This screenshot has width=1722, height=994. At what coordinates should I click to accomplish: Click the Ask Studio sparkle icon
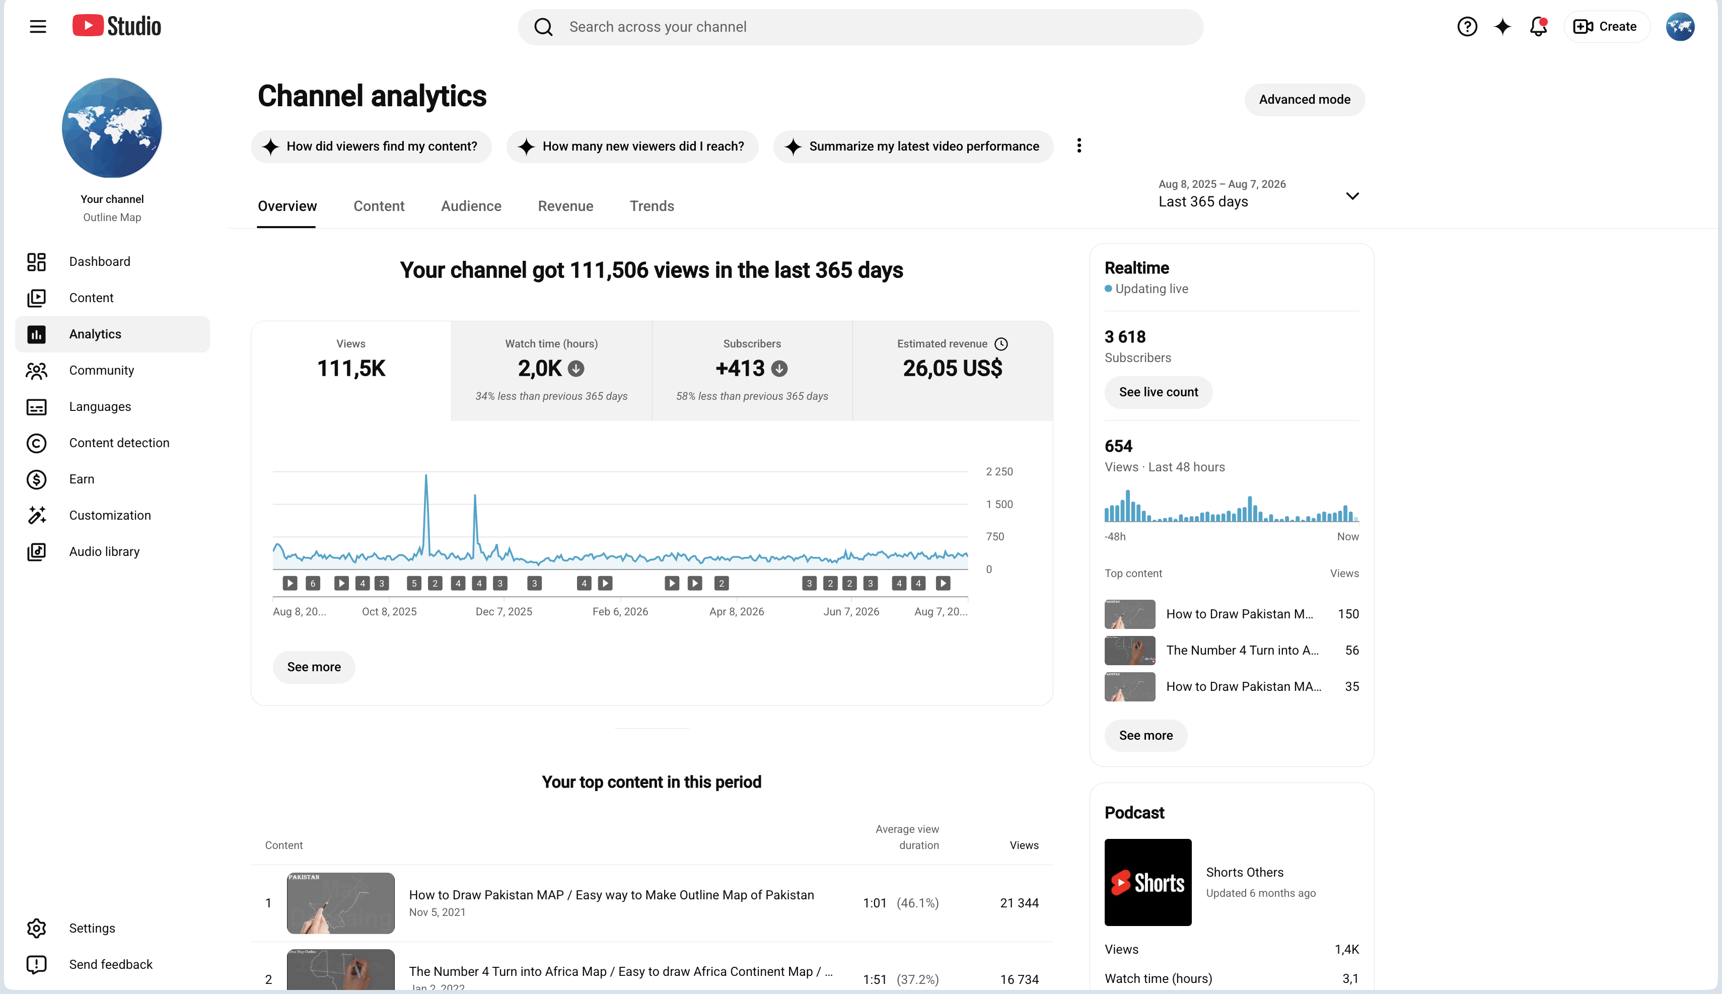(1502, 27)
